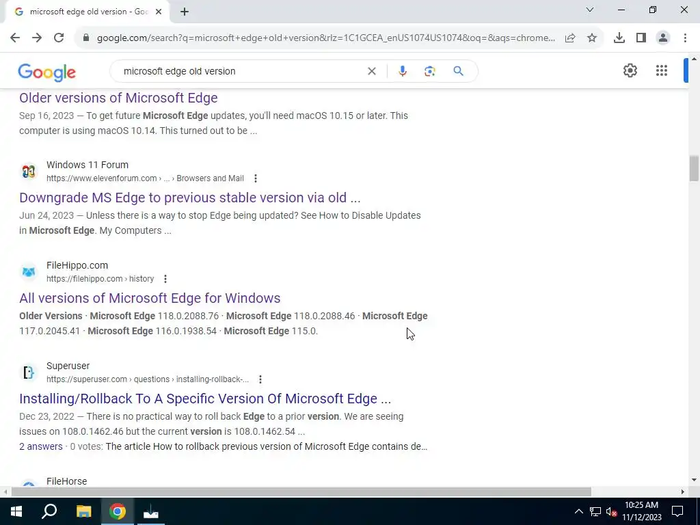Click the vertical scrollbar thumb
Viewport: 700px width, 525px height.
694,168
